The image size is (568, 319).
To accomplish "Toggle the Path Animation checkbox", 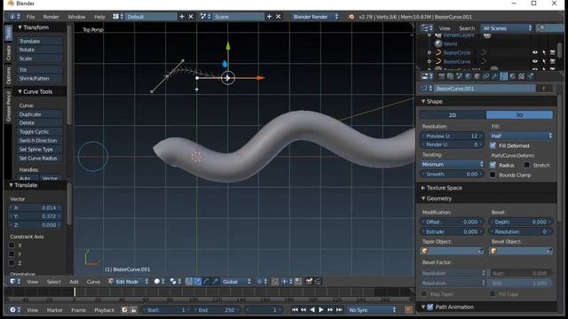I will pos(430,307).
